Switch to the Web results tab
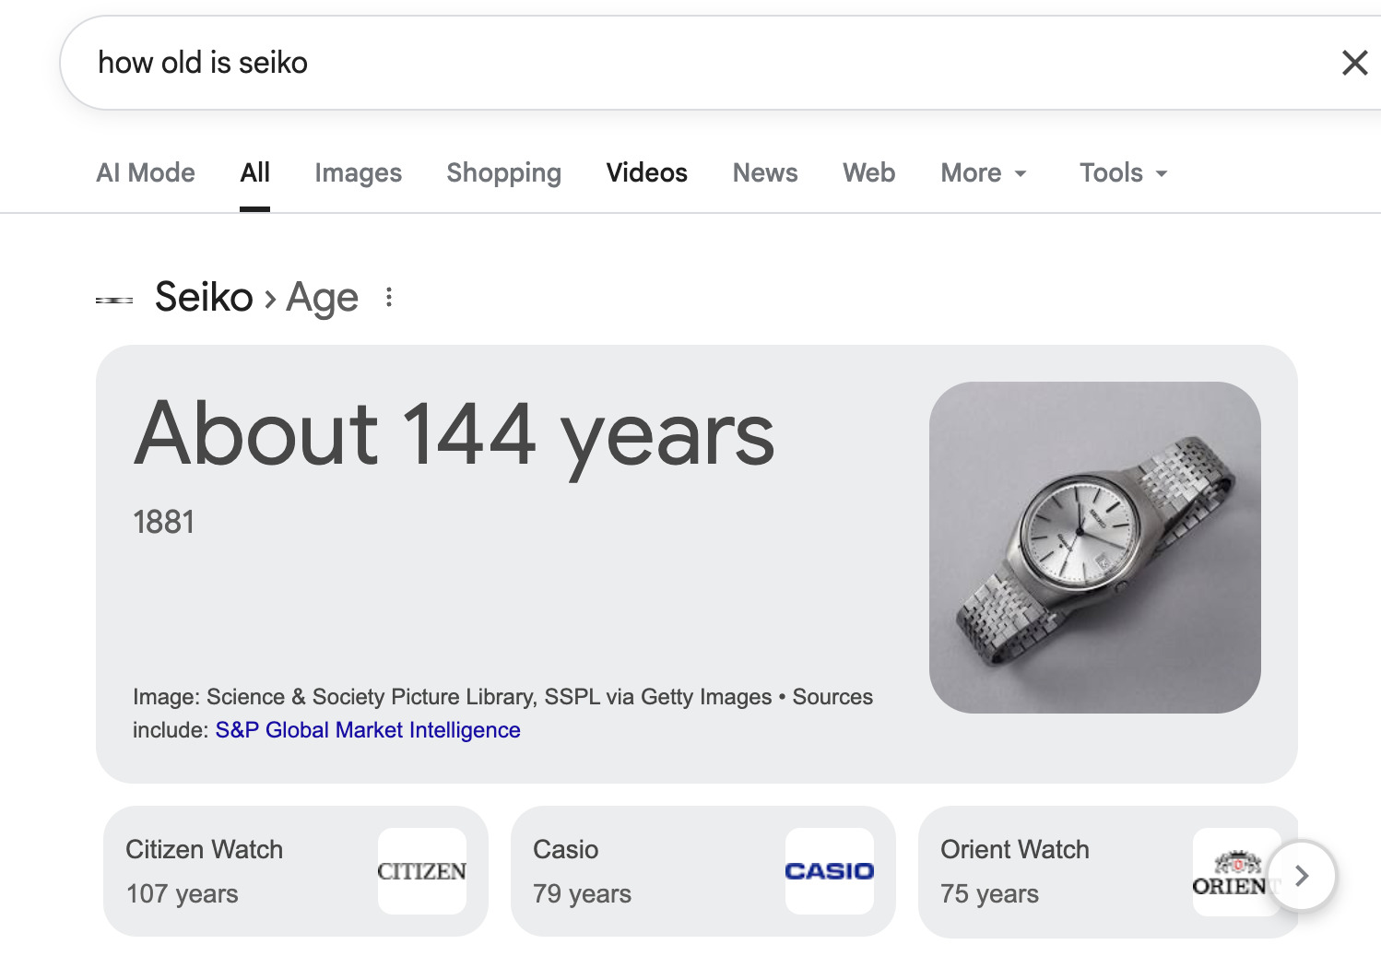This screenshot has height=968, width=1381. pos(868,172)
